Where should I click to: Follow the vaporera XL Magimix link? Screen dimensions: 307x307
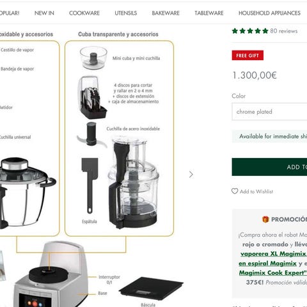tap(273, 254)
